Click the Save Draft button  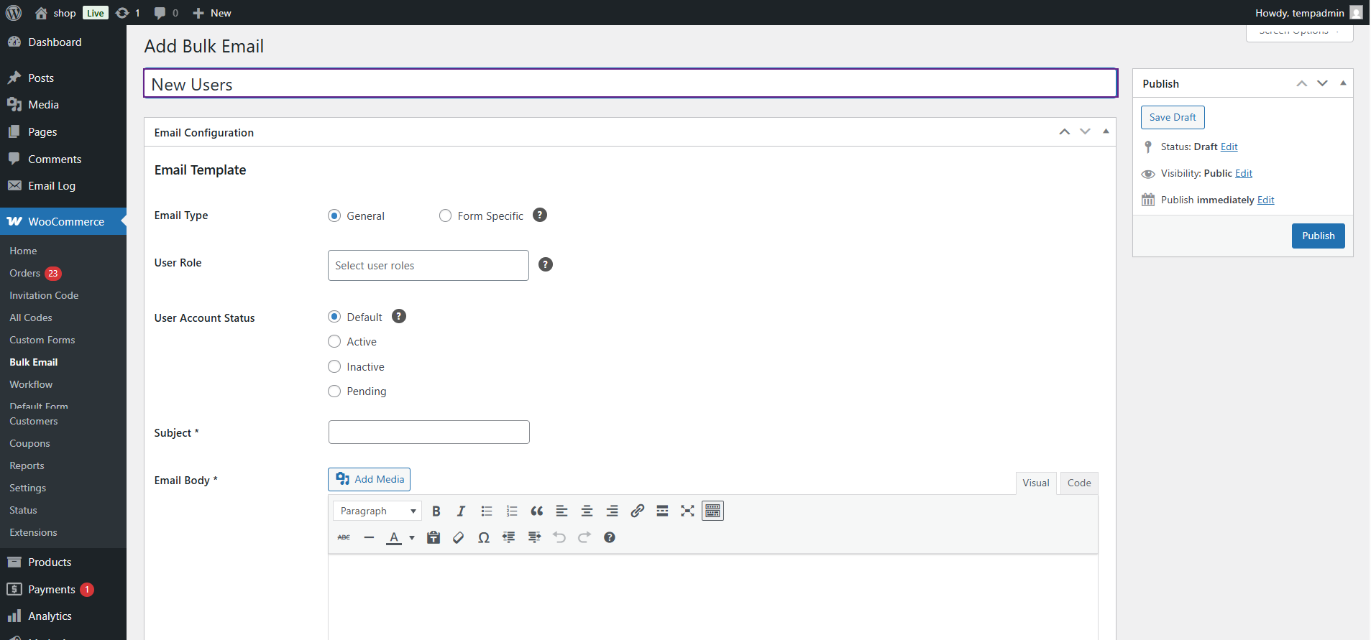(1172, 118)
